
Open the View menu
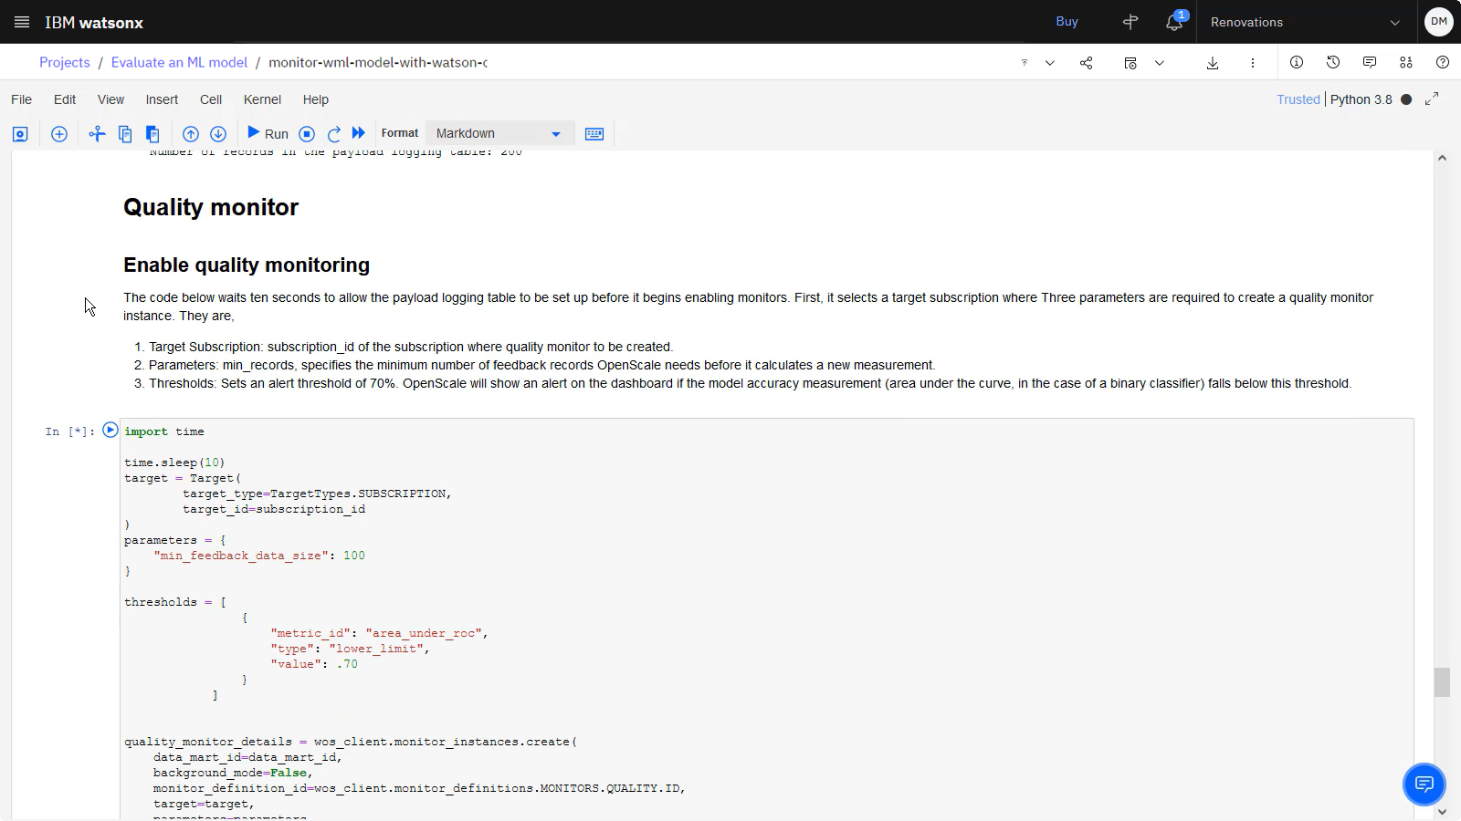coord(111,99)
